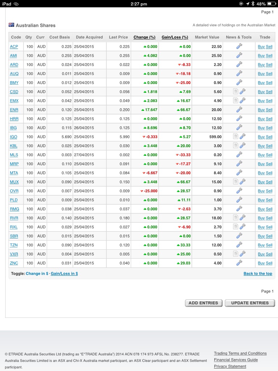
Task: Sell the OVR holding
Action: (x=269, y=191)
